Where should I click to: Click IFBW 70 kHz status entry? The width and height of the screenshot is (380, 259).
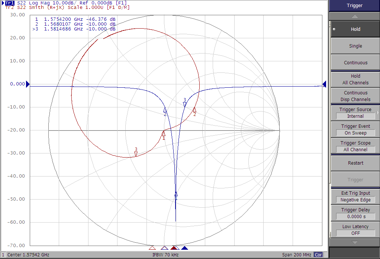click(165, 255)
